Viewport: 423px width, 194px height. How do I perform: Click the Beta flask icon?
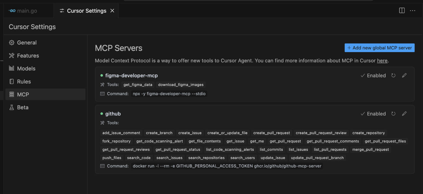[11, 108]
